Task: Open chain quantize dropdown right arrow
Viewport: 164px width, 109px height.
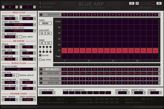Action: (x=34, y=100)
